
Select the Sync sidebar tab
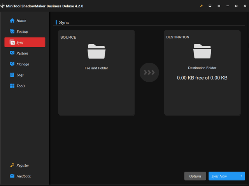pos(25,42)
